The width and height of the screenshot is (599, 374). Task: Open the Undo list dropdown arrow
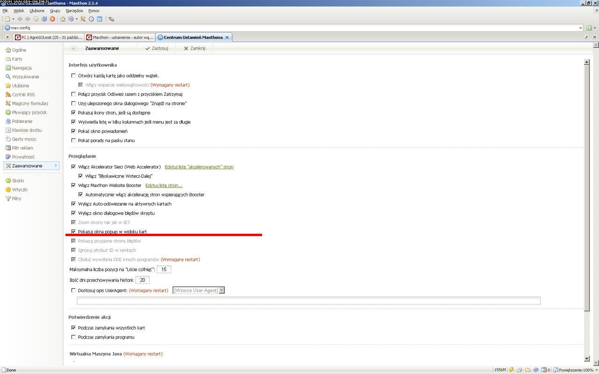pos(77,19)
